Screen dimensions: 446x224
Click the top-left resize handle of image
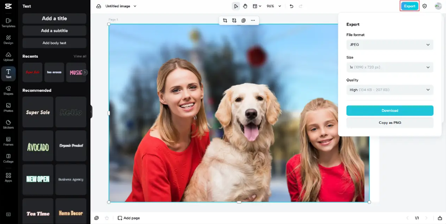point(109,24)
